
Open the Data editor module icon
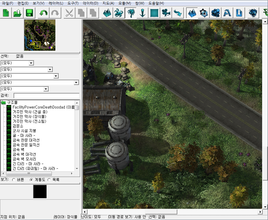pos(216,13)
